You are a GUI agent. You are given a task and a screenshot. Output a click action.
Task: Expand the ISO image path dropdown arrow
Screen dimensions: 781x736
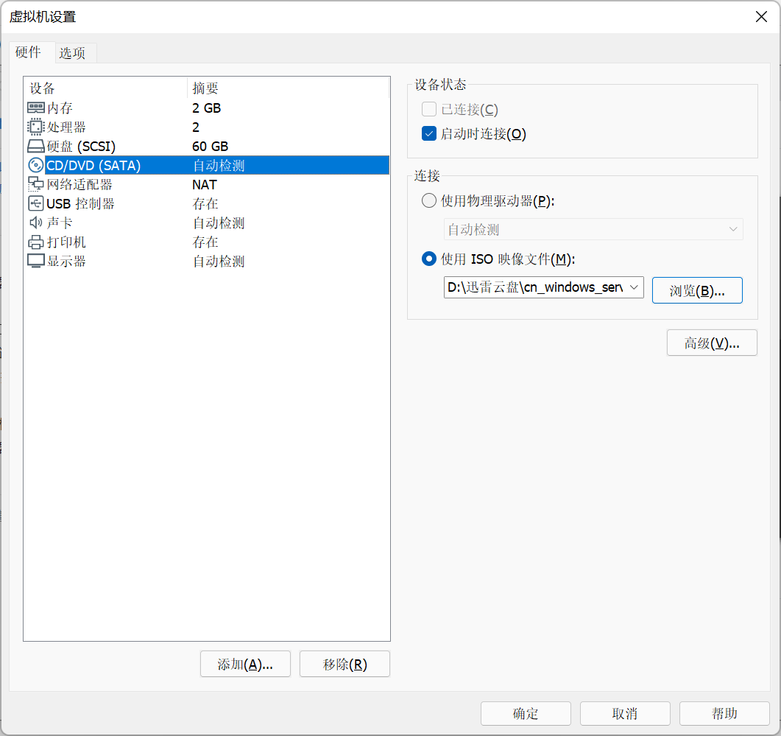pyautogui.click(x=634, y=287)
